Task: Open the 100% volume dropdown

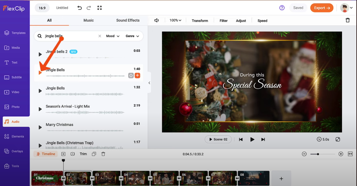Action: coord(175,20)
